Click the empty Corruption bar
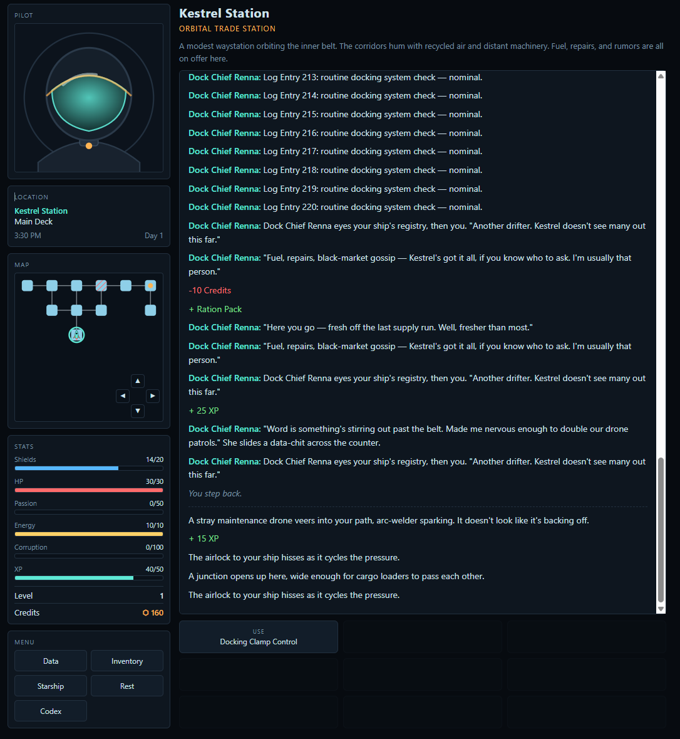 click(89, 556)
